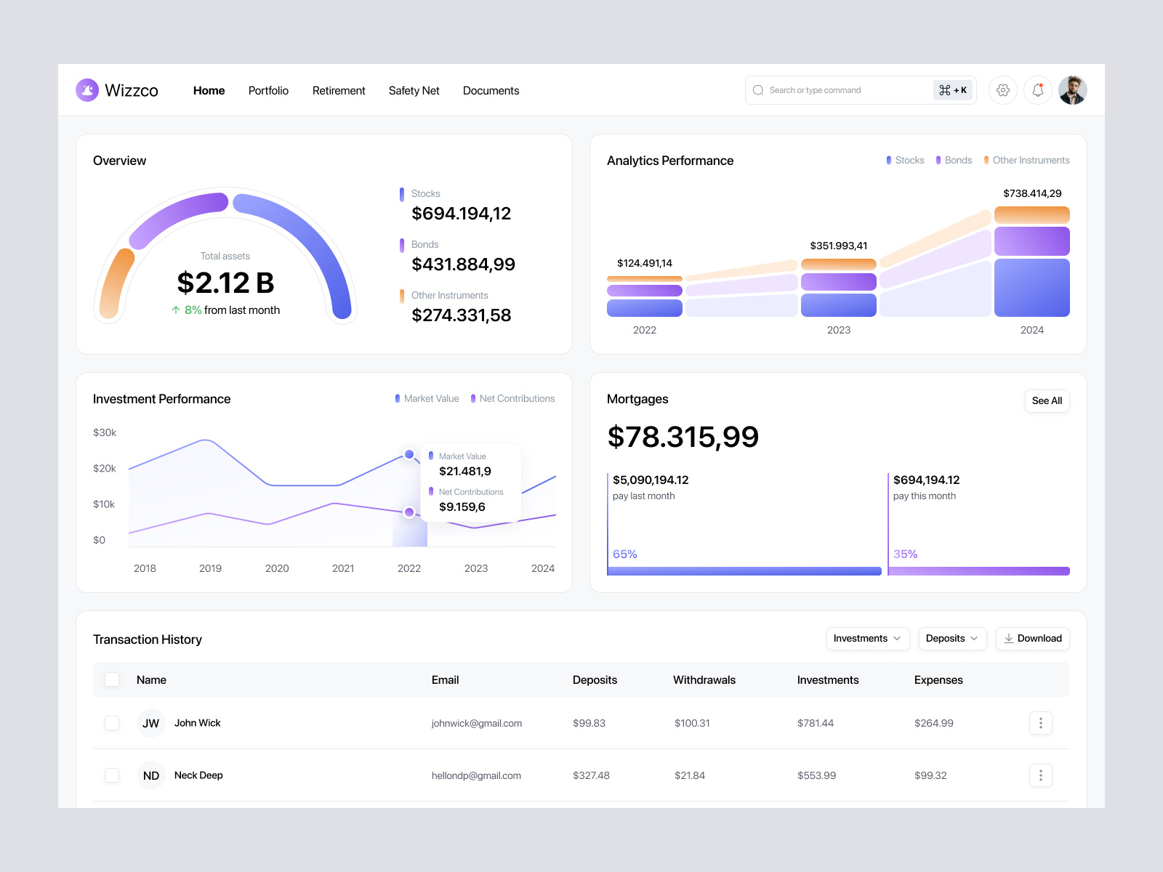
Task: Toggle Other Instruments legend in Analytics Performance
Action: point(1026,161)
